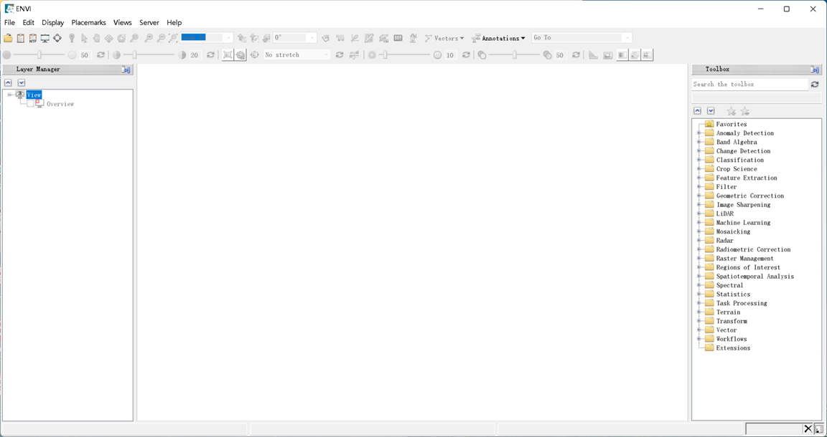Select the magnifier Zoom tool

(x=134, y=38)
